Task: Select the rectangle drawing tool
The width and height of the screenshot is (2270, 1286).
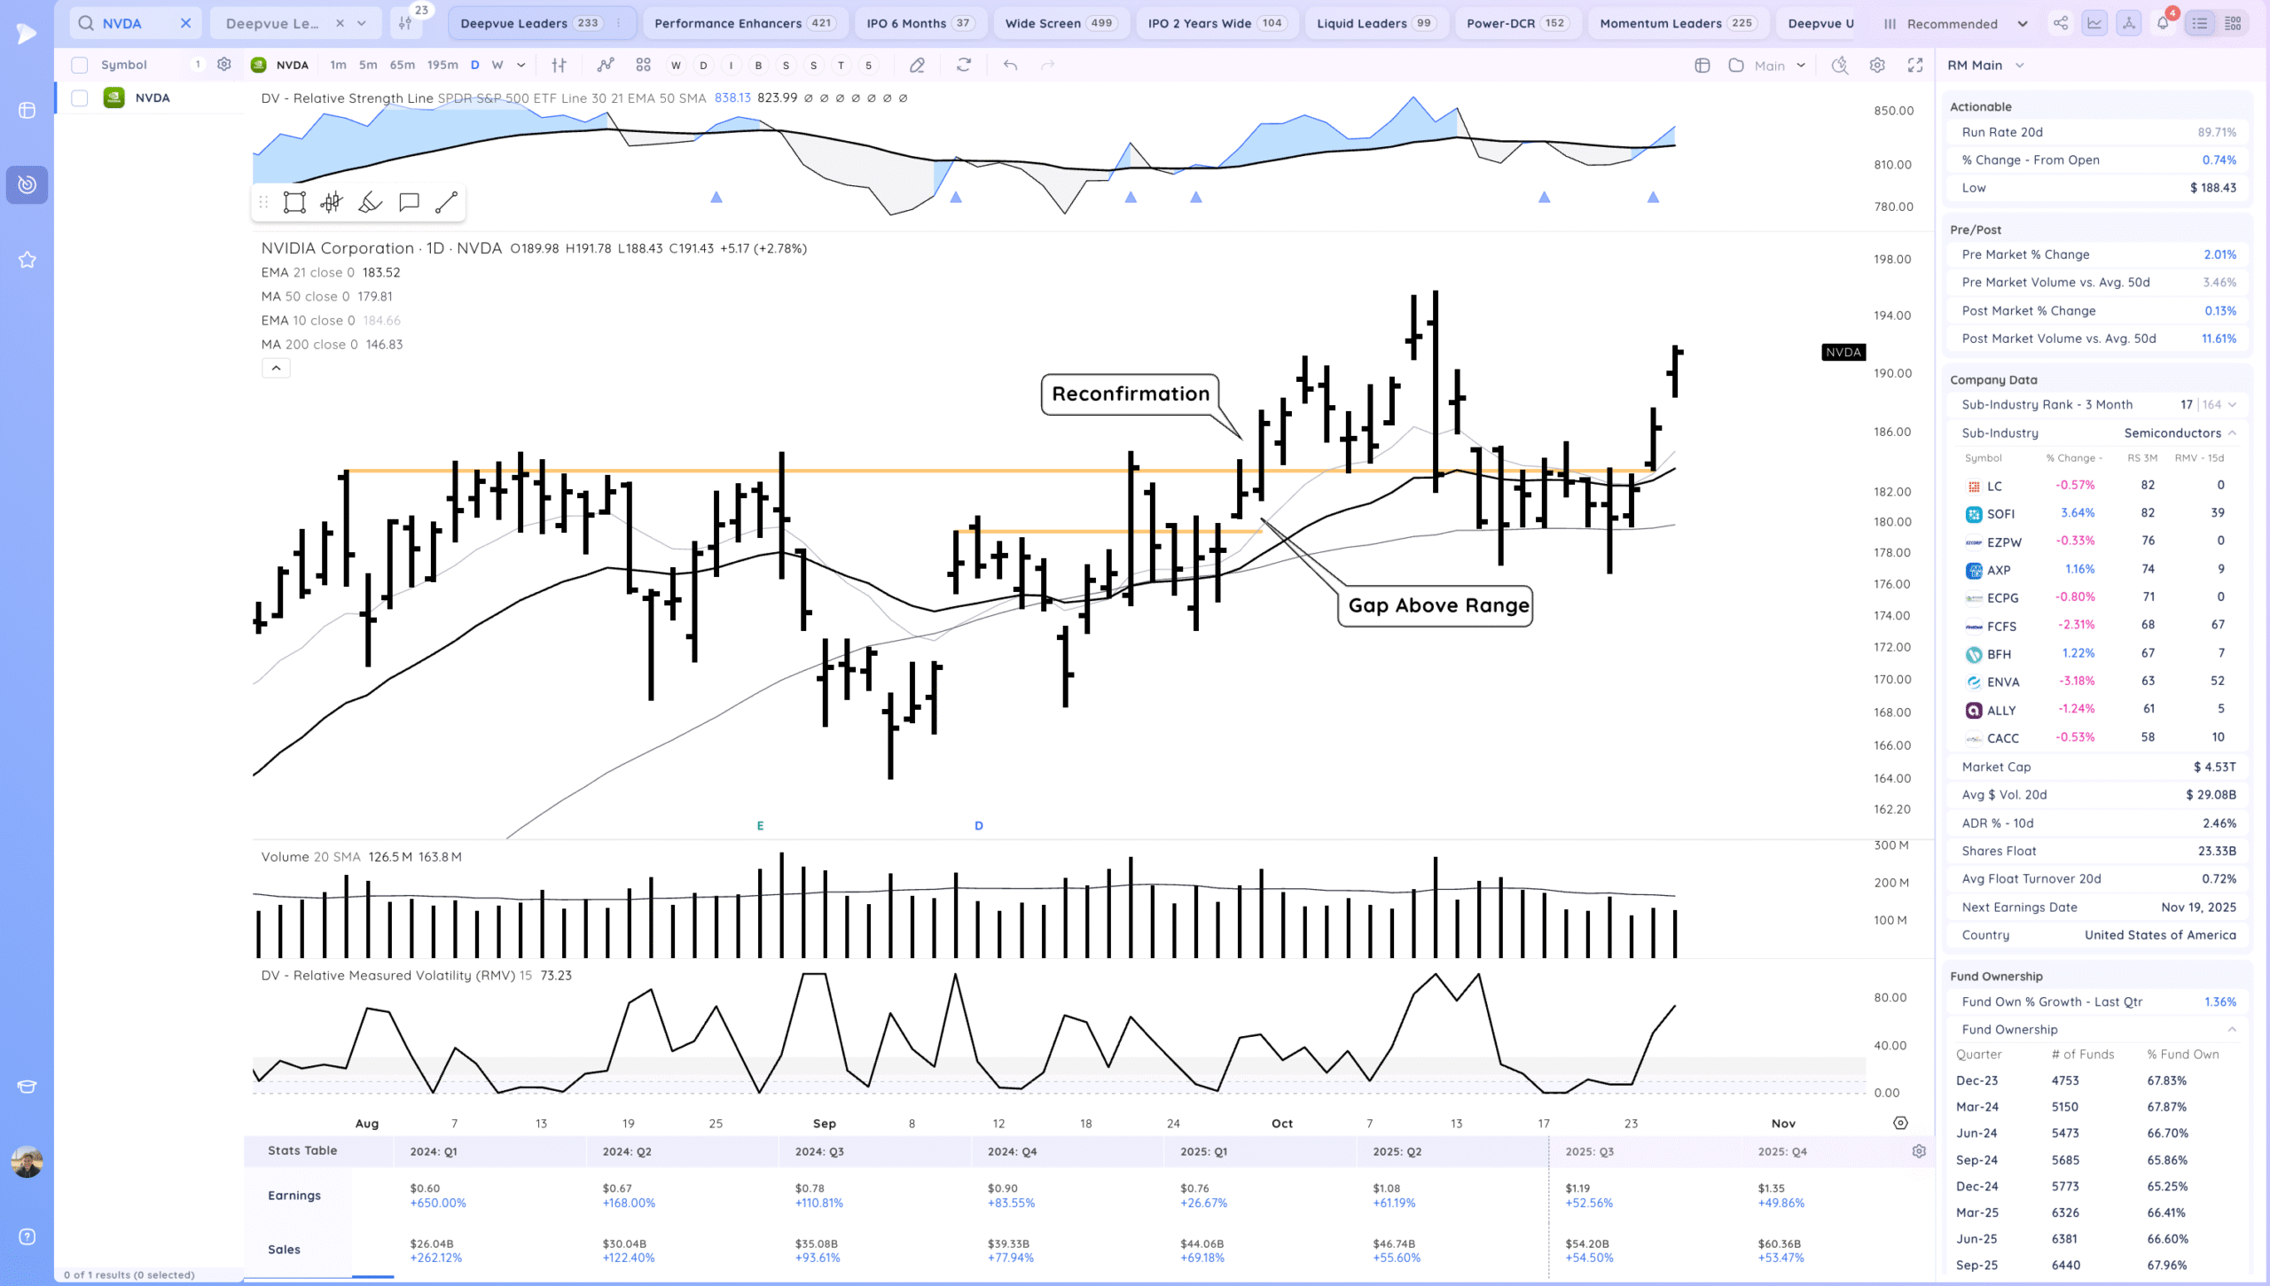Action: coord(294,203)
